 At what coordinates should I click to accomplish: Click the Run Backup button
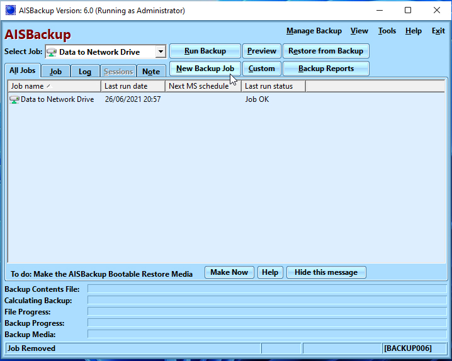[x=205, y=51]
